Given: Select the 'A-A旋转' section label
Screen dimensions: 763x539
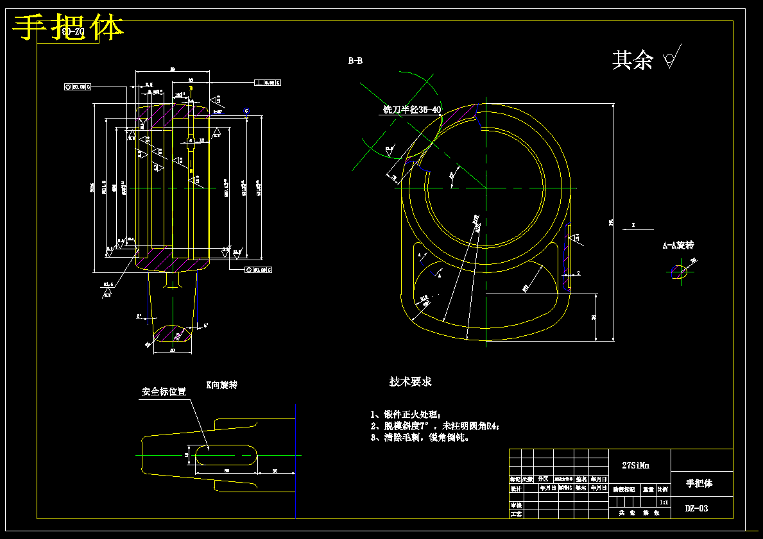Looking at the screenshot, I should pos(678,245).
